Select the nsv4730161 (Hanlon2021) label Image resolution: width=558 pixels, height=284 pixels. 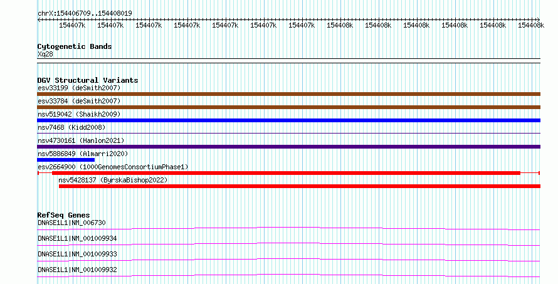click(x=81, y=140)
